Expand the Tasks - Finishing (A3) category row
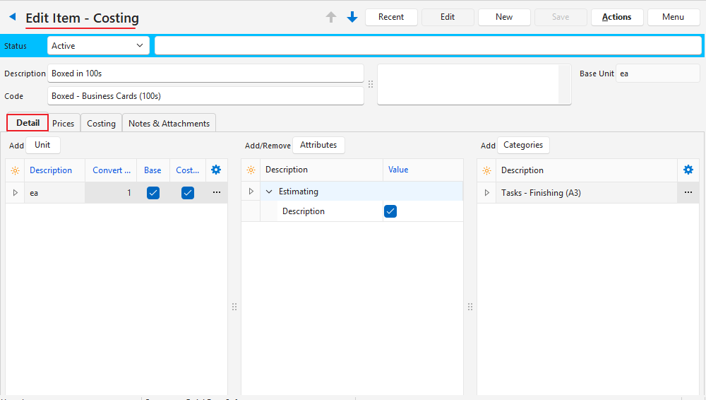Screen dimensions: 706x400 (486, 192)
